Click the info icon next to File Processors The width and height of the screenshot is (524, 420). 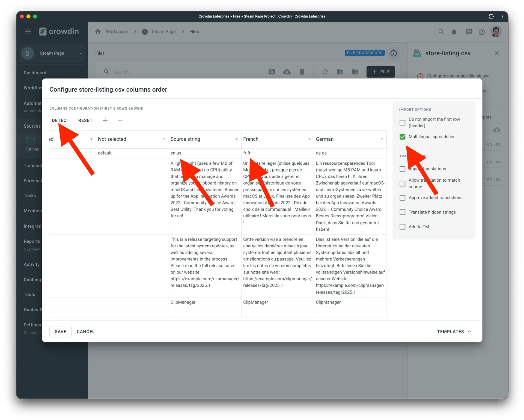(393, 53)
